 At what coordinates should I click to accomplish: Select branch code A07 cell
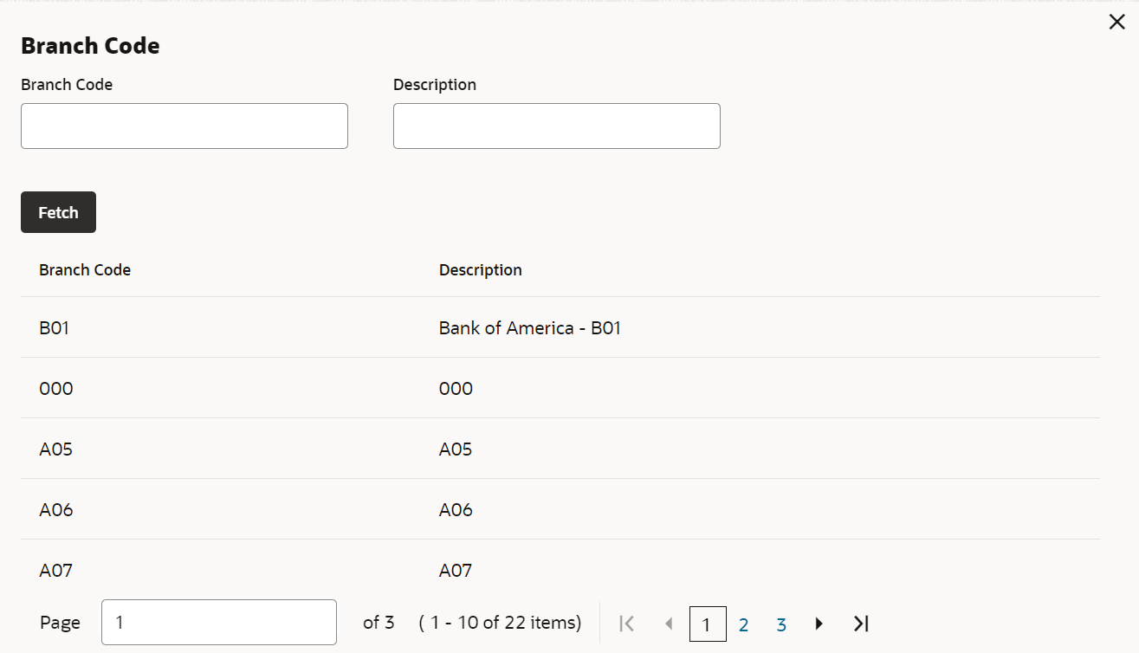point(56,571)
